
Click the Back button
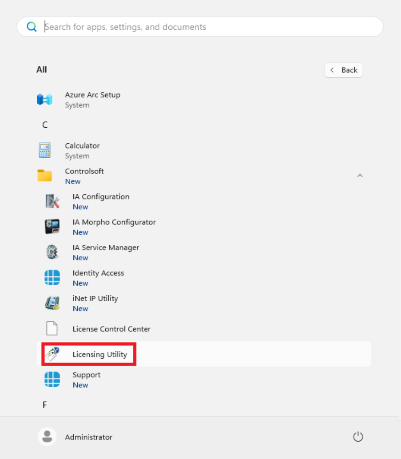click(x=343, y=70)
